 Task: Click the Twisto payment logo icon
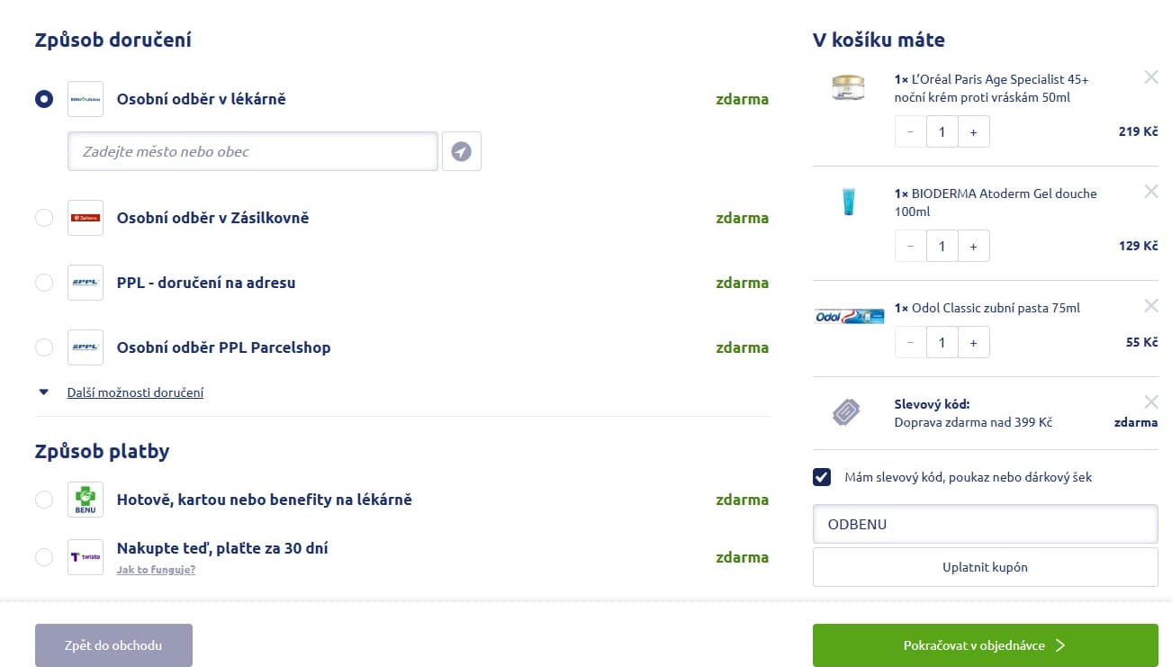86,557
